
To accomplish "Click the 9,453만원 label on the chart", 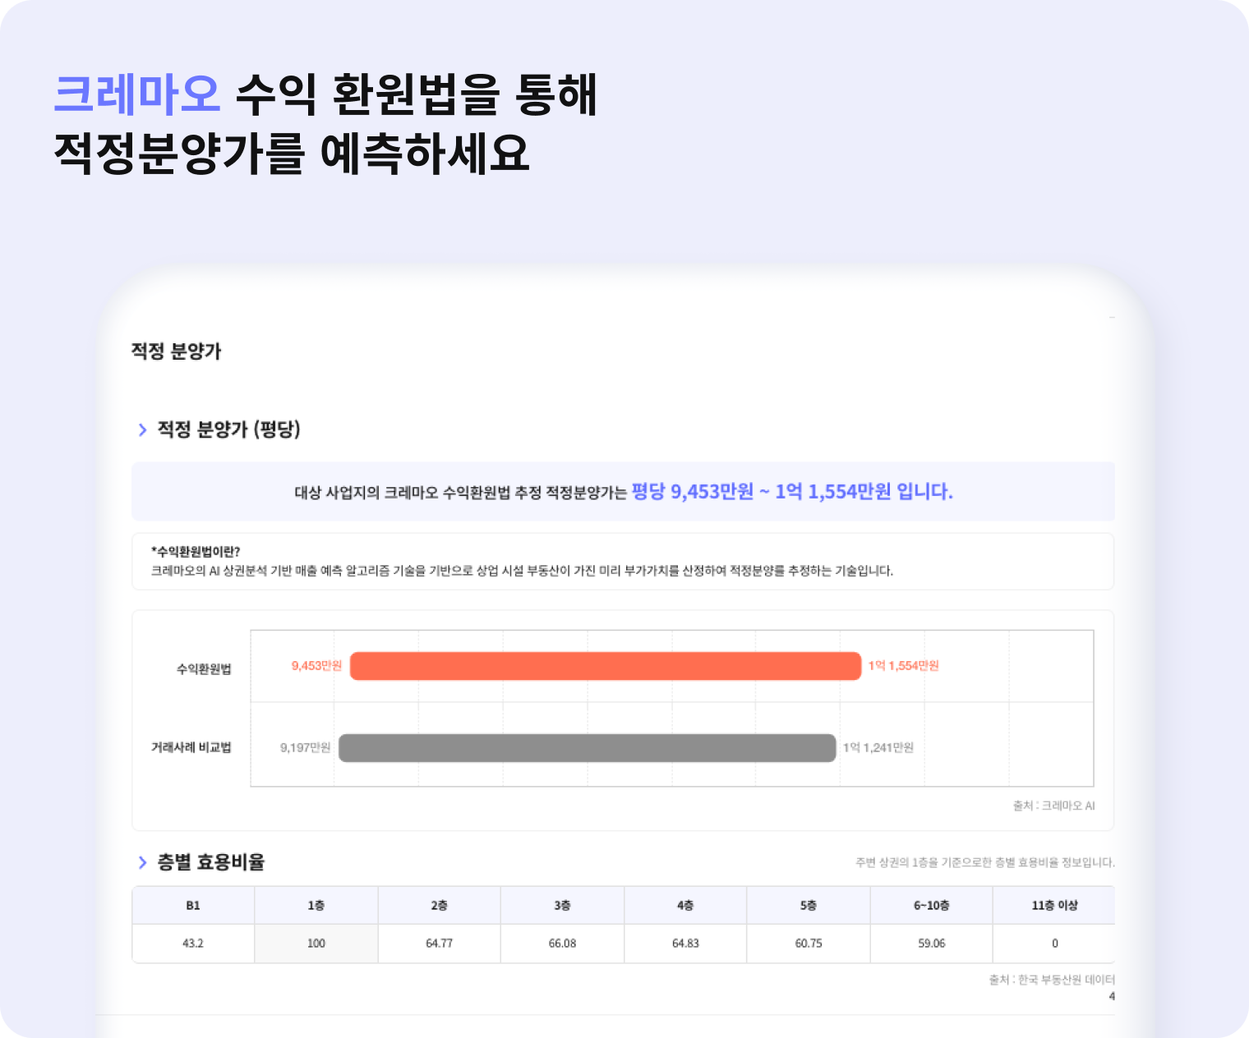I will coord(316,666).
